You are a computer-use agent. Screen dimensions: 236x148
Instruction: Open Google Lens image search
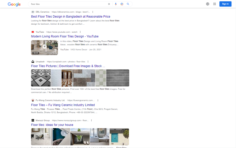(x=122, y=4)
